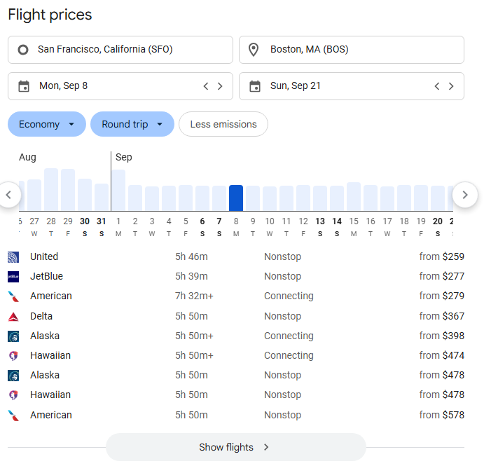Select the Hawaiian Connecting $474 flight row
The width and height of the screenshot is (484, 466).
235,356
